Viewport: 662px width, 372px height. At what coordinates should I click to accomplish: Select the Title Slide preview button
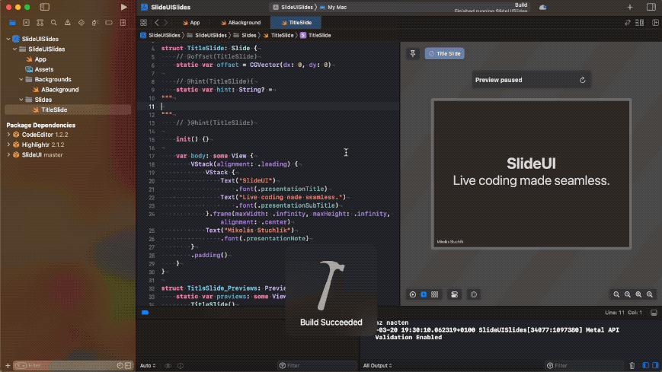(x=445, y=53)
